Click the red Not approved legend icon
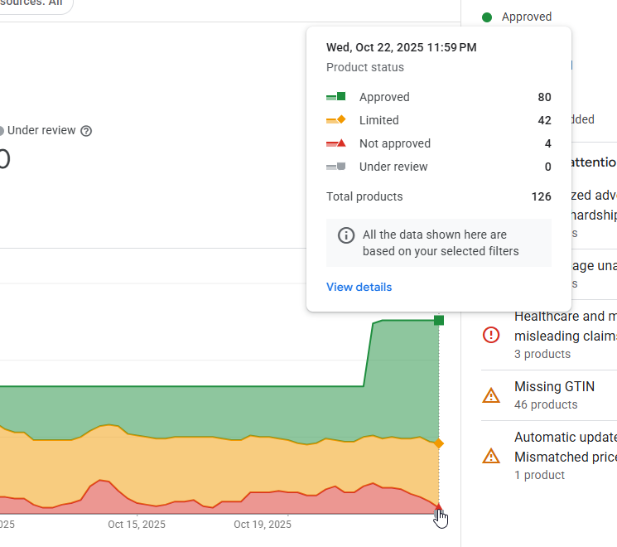The width and height of the screenshot is (617, 547). tap(335, 143)
